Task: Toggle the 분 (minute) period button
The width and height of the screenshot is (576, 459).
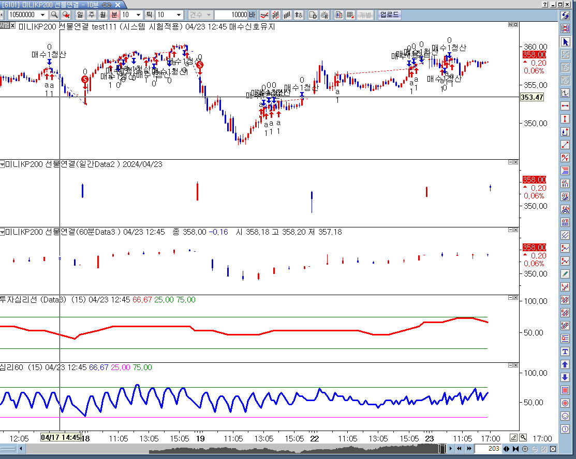Action: (x=114, y=15)
